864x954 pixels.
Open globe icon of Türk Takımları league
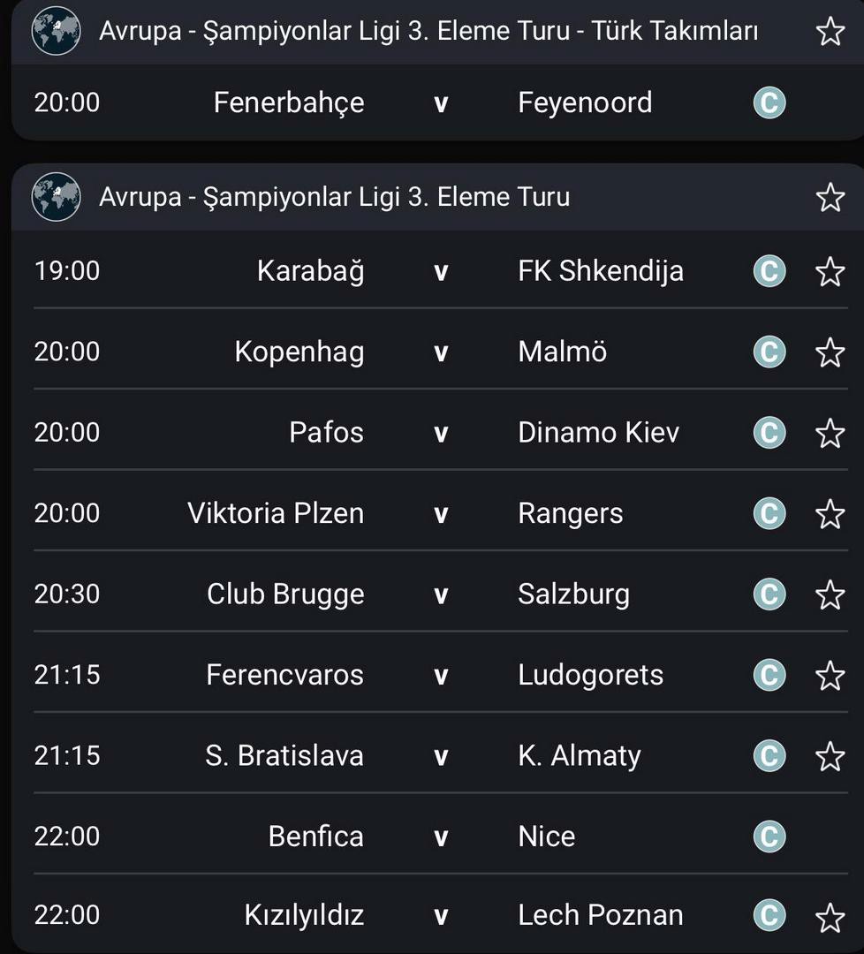pyautogui.click(x=56, y=30)
